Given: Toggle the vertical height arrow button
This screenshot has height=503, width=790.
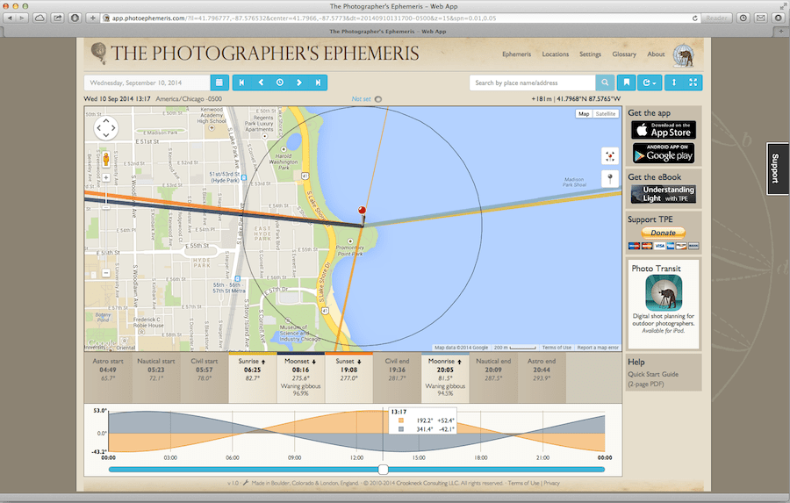Looking at the screenshot, I should pyautogui.click(x=673, y=83).
